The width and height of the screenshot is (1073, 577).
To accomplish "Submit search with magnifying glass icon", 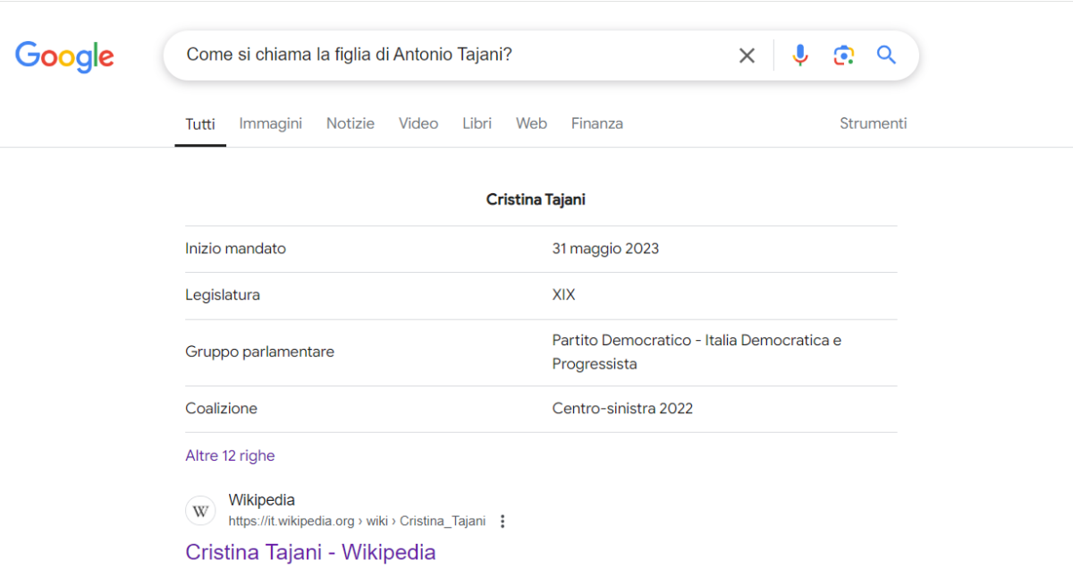I will [x=886, y=55].
